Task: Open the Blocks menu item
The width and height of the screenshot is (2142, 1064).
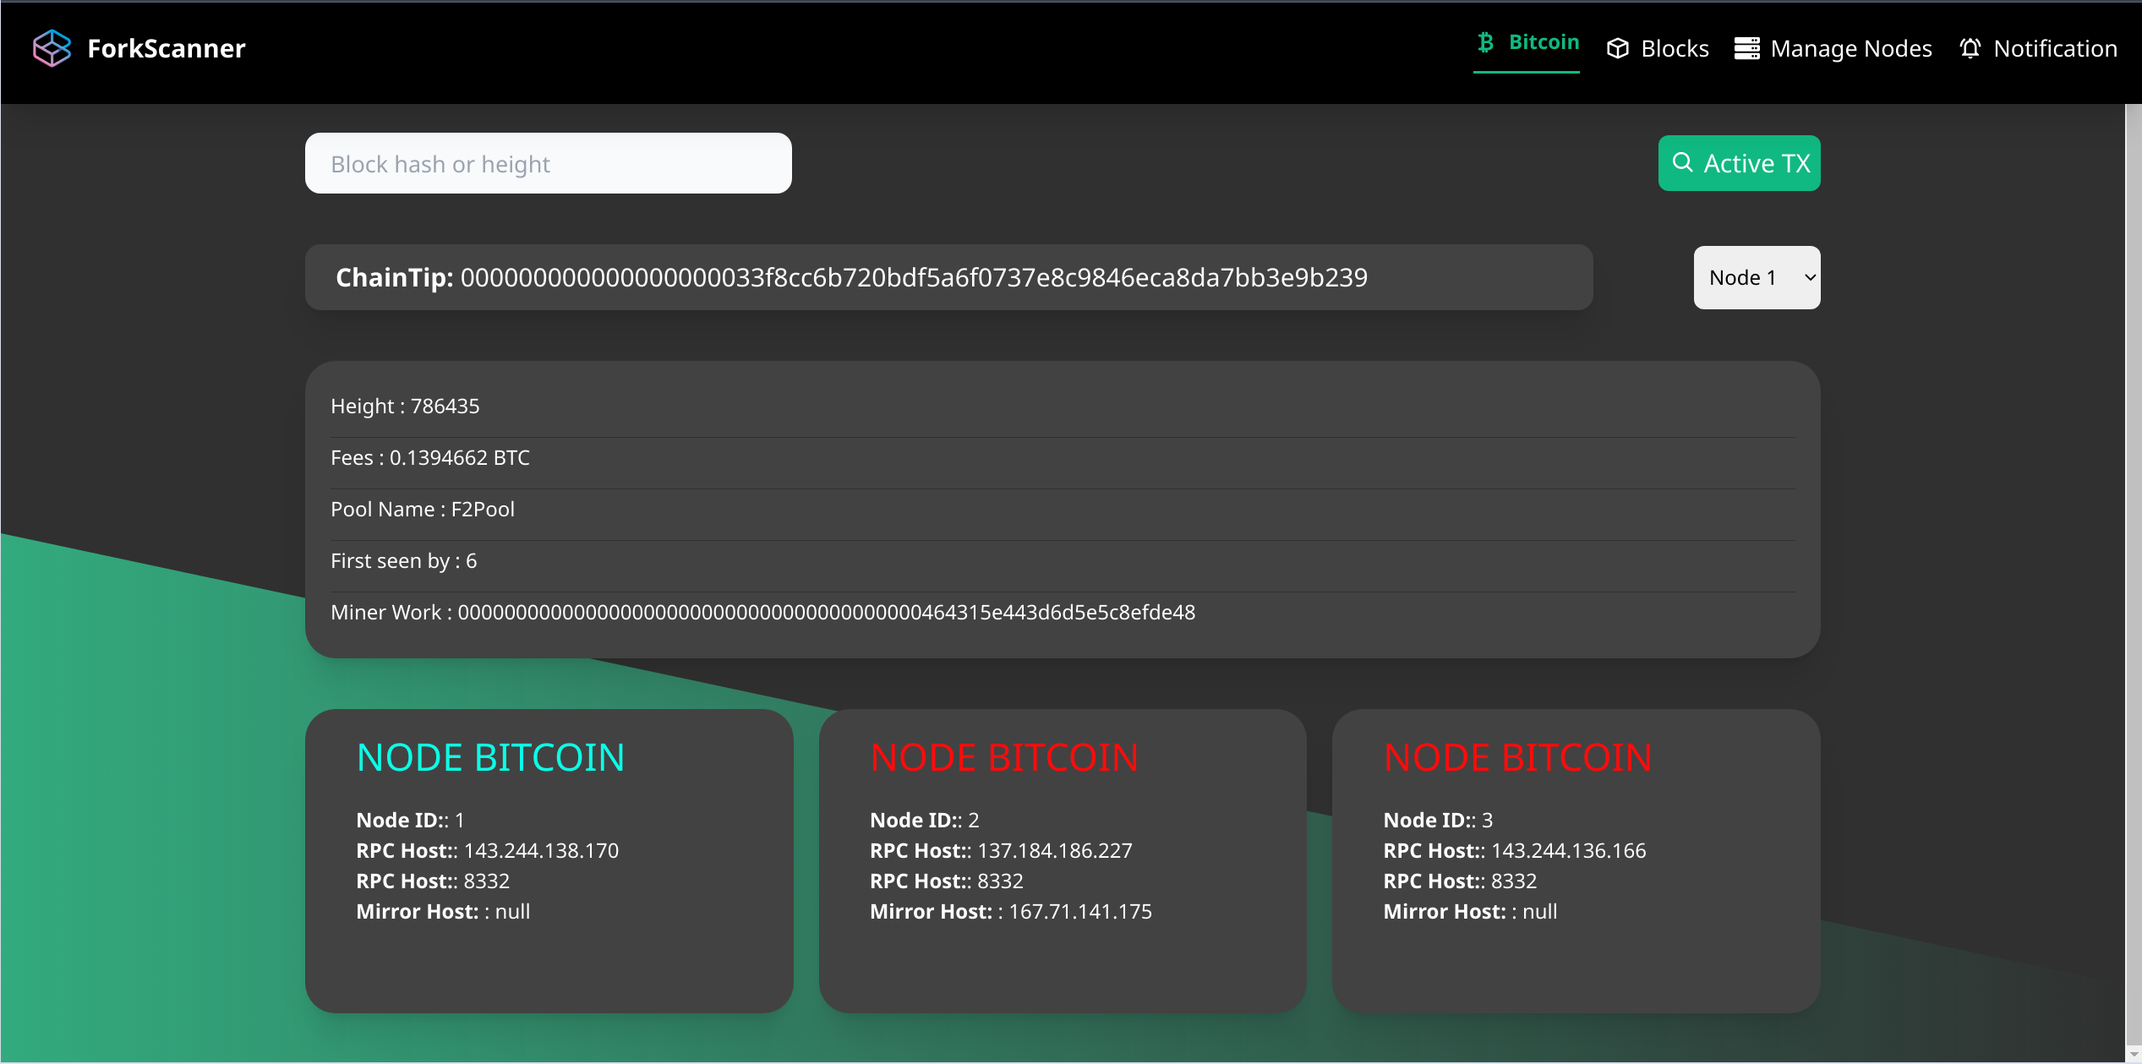Action: point(1674,49)
